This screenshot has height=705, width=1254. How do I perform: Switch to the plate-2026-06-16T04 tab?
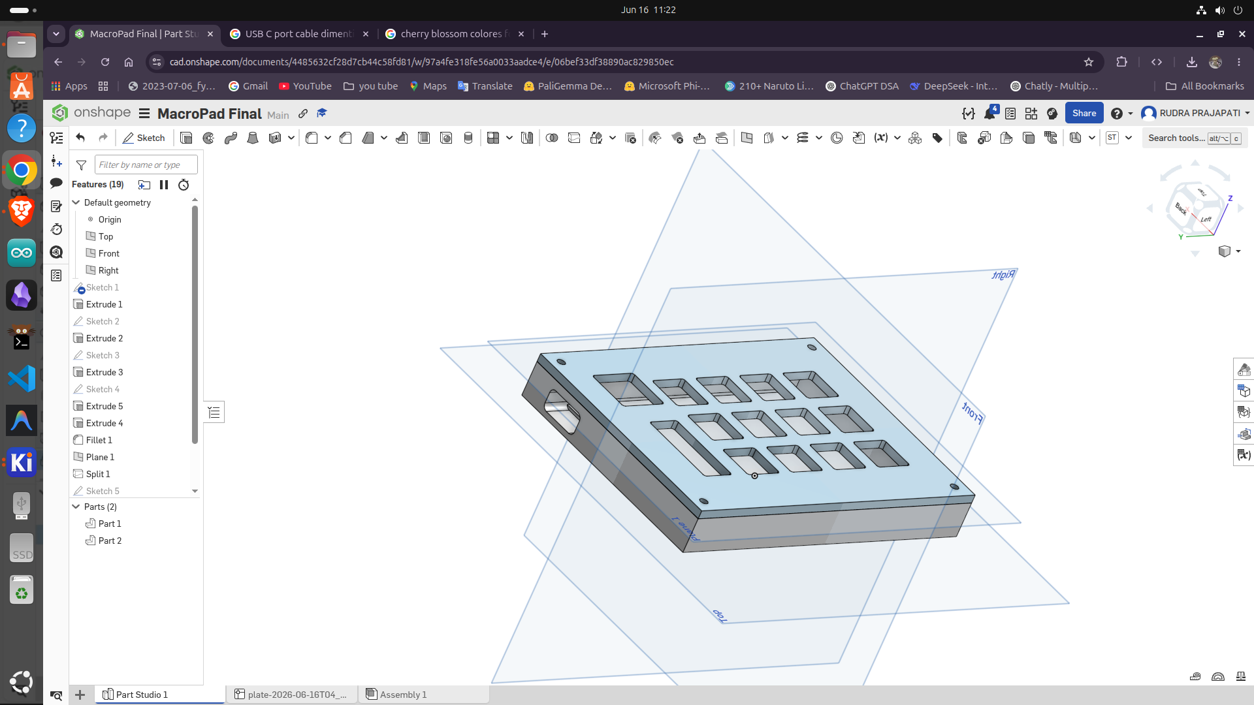tap(292, 695)
